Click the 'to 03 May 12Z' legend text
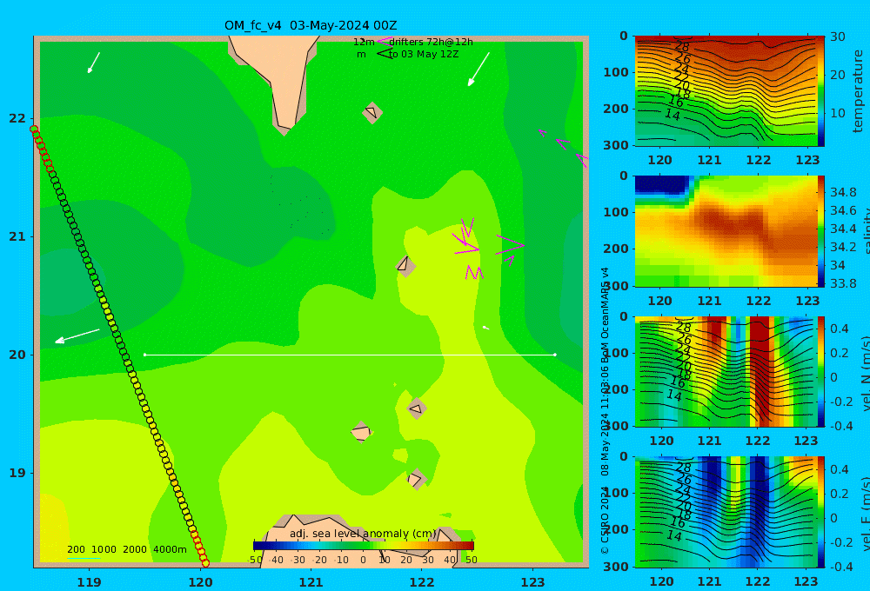This screenshot has height=591, width=870. point(424,54)
